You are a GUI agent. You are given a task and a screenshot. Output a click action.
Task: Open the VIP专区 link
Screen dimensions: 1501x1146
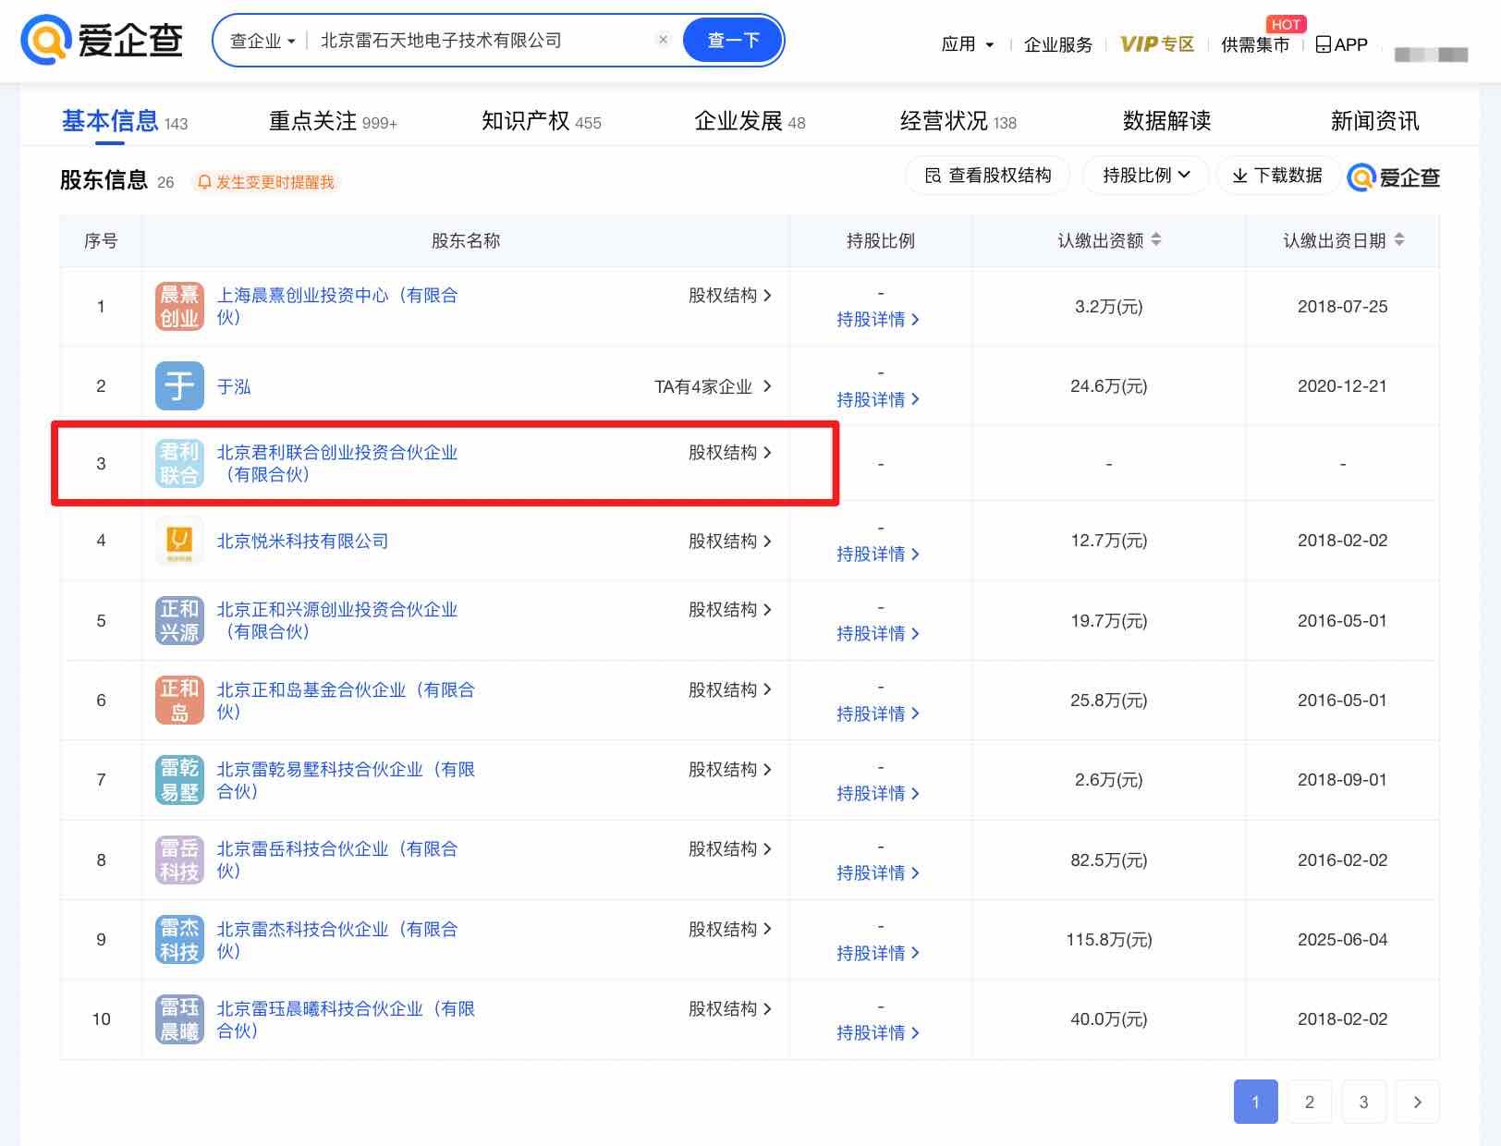click(1157, 44)
